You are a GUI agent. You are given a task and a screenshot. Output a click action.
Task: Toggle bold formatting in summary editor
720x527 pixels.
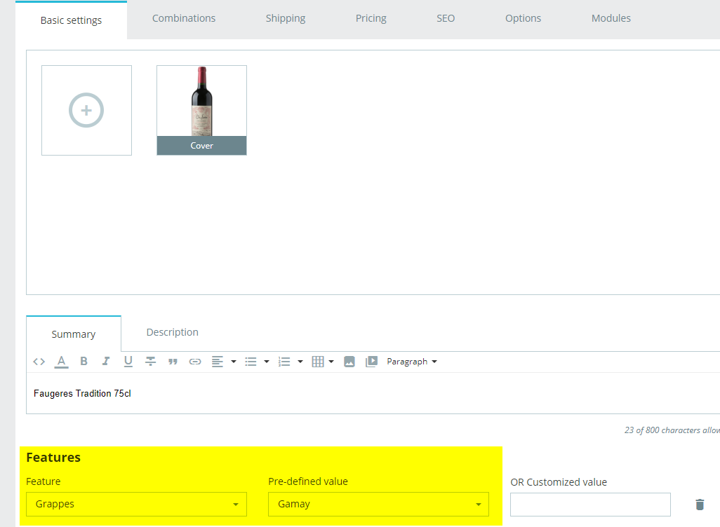[x=84, y=362]
